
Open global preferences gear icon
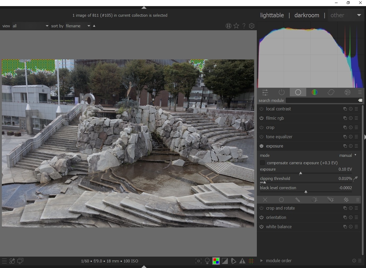[x=252, y=26]
